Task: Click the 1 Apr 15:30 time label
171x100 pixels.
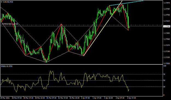Action: click(x=97, y=98)
